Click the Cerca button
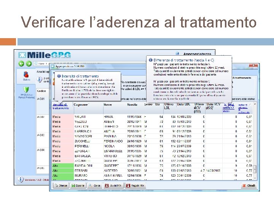Screen dimensions: 274x206 point(94,185)
